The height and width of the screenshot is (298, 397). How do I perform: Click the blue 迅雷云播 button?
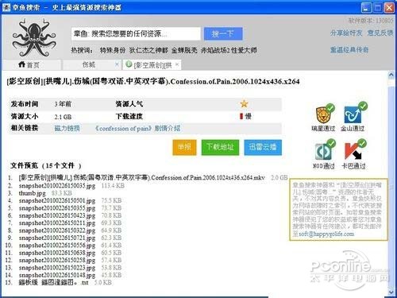point(263,147)
